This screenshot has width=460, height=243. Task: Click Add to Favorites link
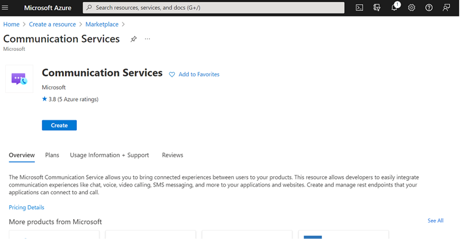pos(199,75)
